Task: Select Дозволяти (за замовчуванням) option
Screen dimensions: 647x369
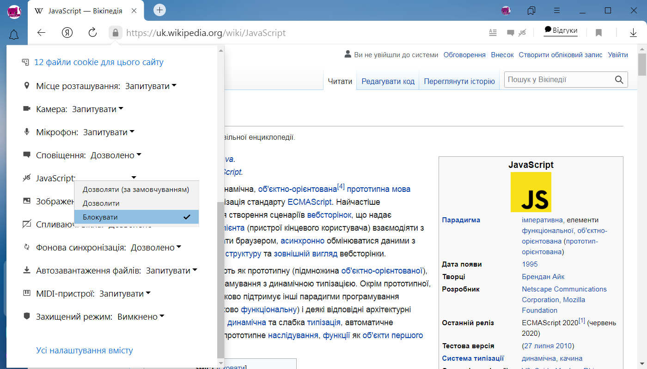Action: pos(136,190)
